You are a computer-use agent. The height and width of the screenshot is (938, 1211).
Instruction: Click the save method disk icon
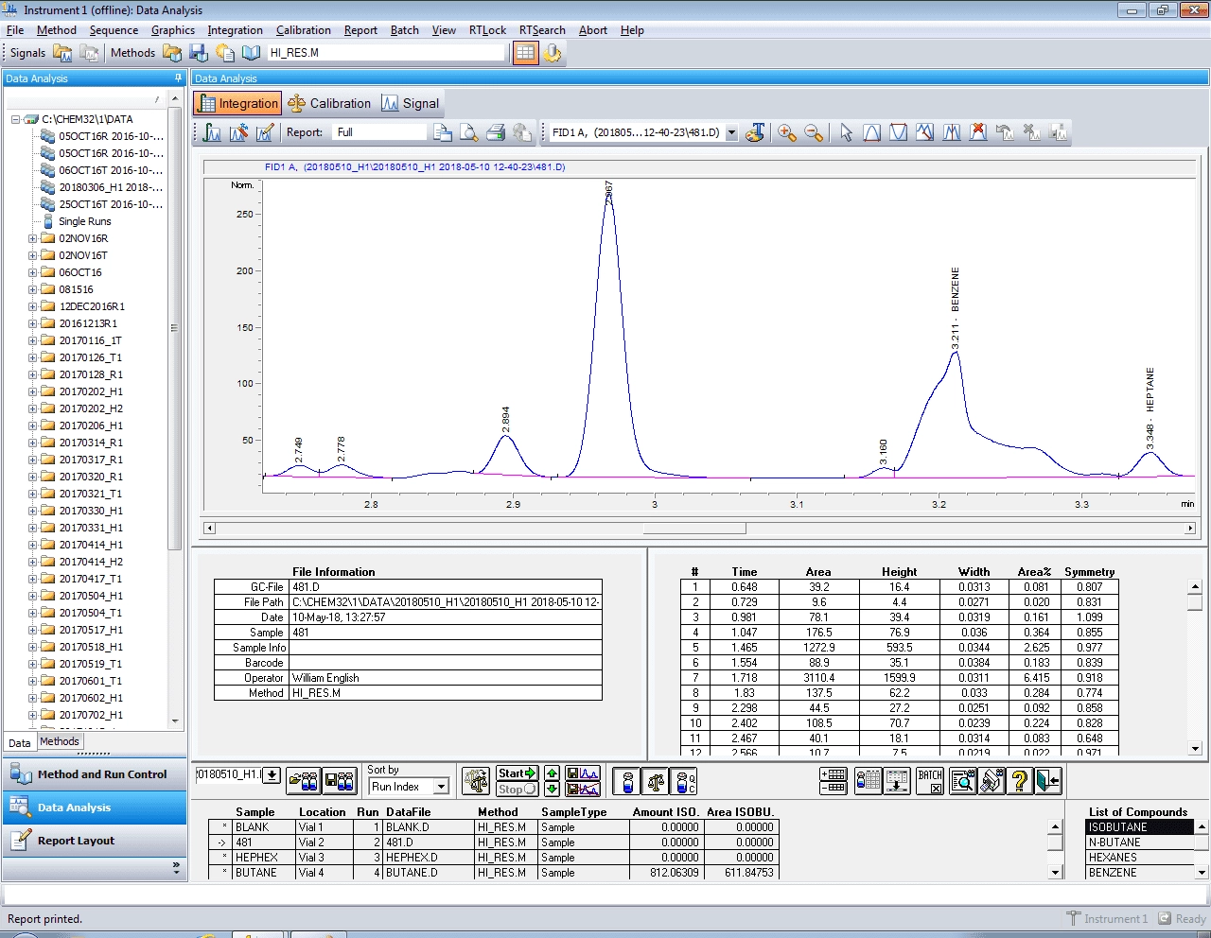tap(199, 53)
